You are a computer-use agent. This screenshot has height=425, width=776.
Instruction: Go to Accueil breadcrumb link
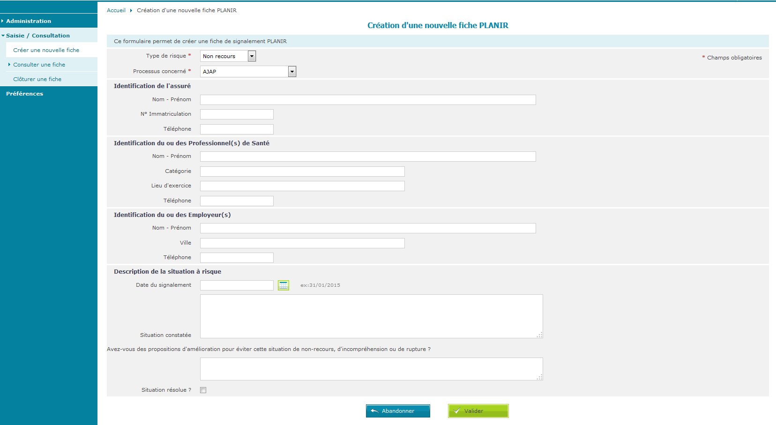116,10
